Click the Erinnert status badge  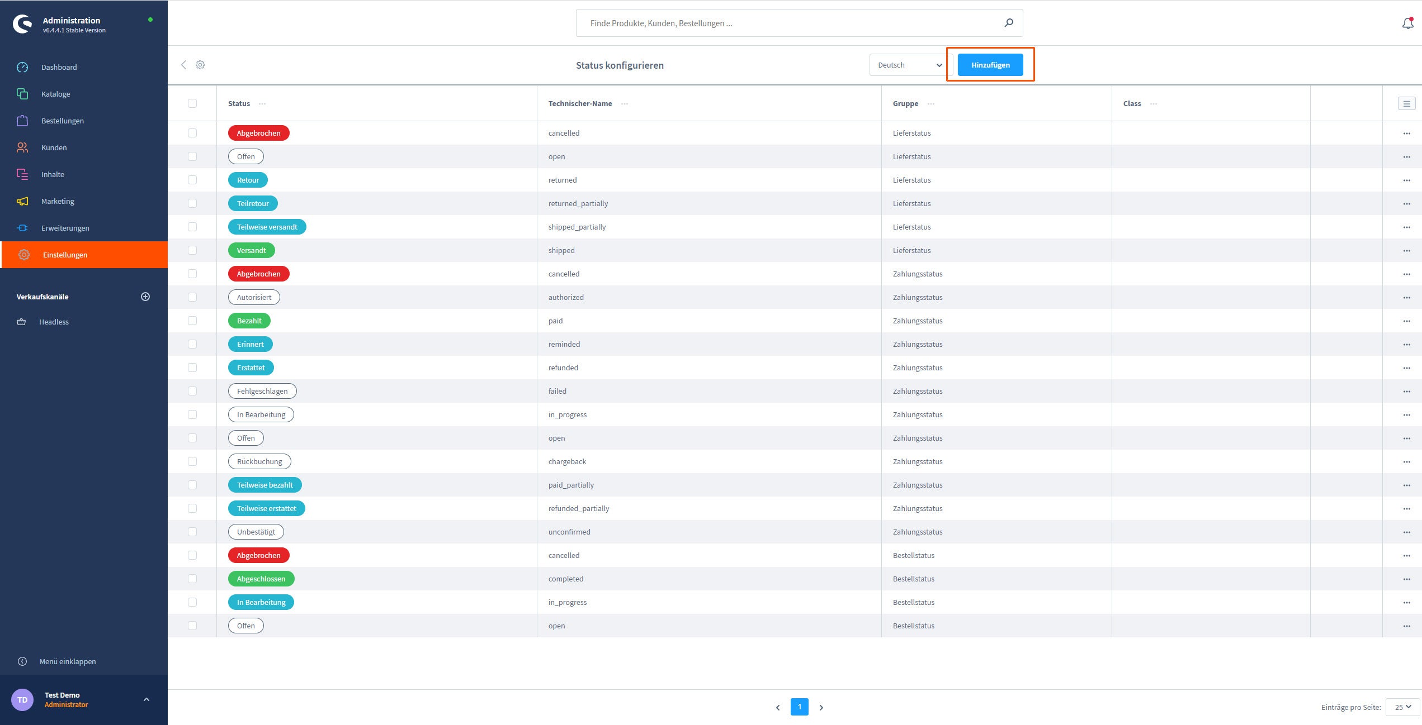251,344
